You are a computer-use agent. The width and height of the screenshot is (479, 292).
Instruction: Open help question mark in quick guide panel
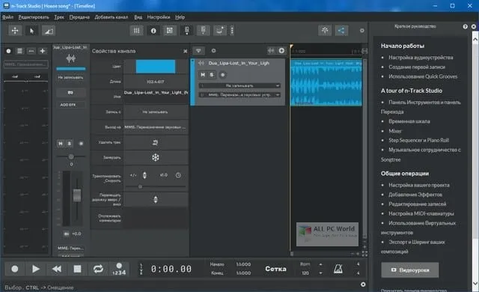tap(465, 26)
